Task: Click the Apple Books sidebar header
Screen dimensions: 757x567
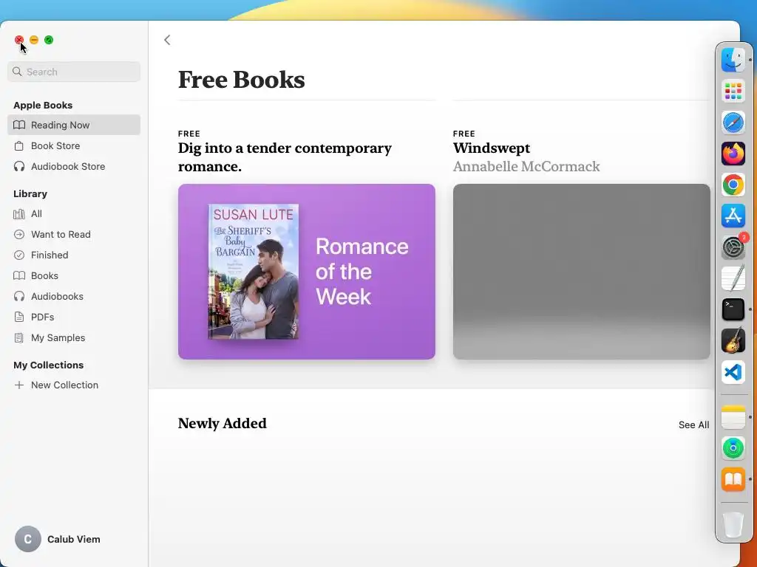Action: [43, 105]
